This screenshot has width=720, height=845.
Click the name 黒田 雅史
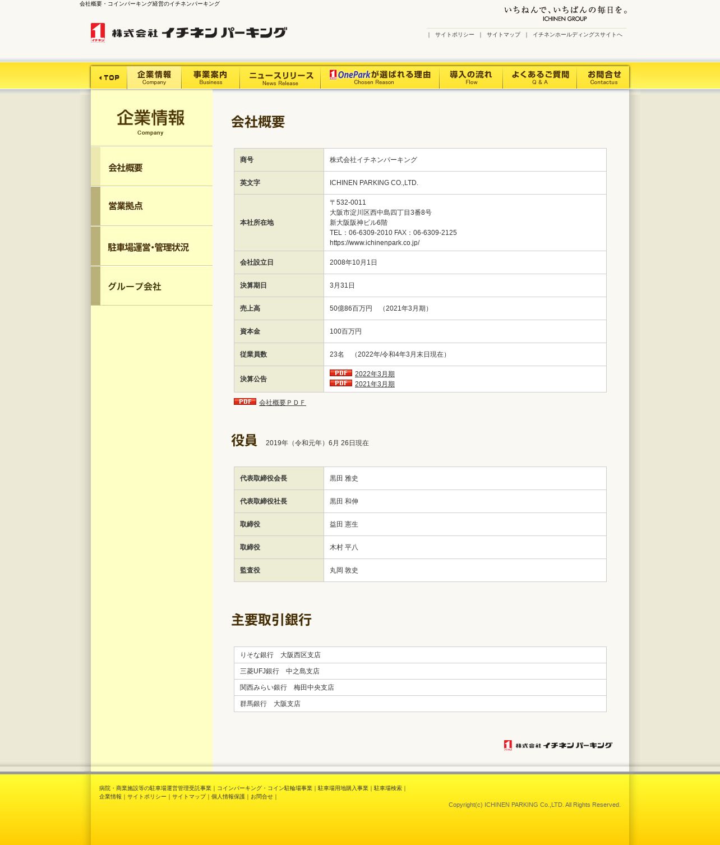344,478
